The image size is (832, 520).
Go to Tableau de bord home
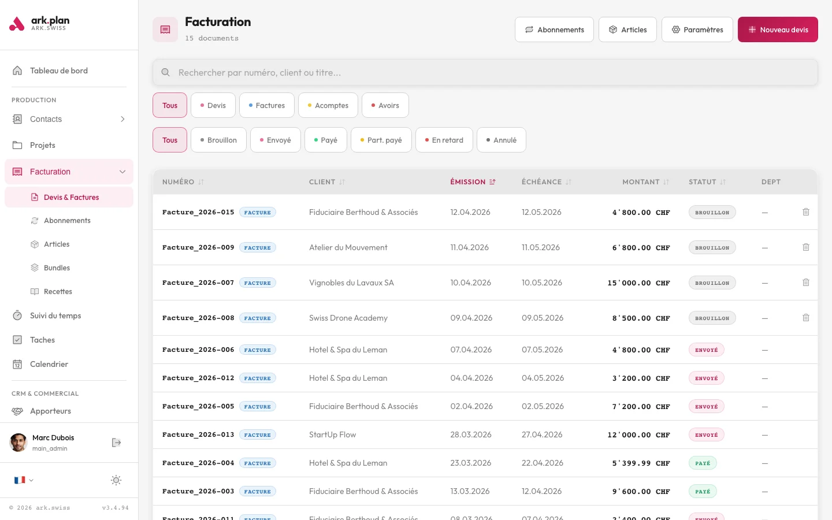click(58, 70)
